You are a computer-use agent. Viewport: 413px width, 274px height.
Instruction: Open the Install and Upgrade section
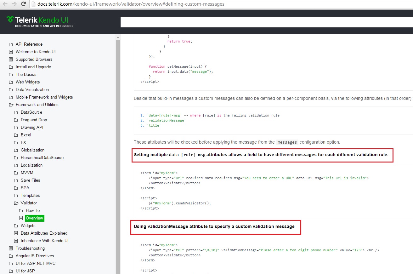[33, 67]
